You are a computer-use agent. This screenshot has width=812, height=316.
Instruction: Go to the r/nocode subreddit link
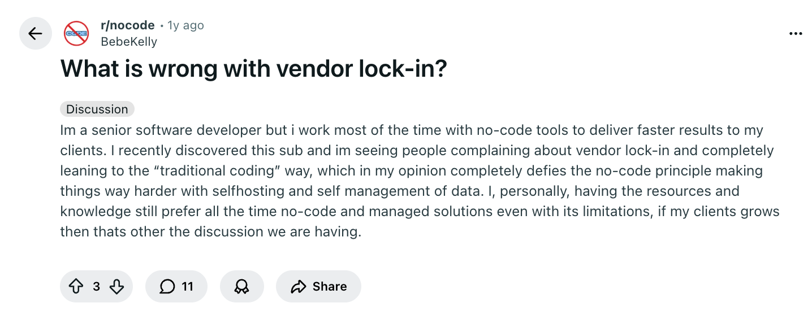click(x=127, y=25)
